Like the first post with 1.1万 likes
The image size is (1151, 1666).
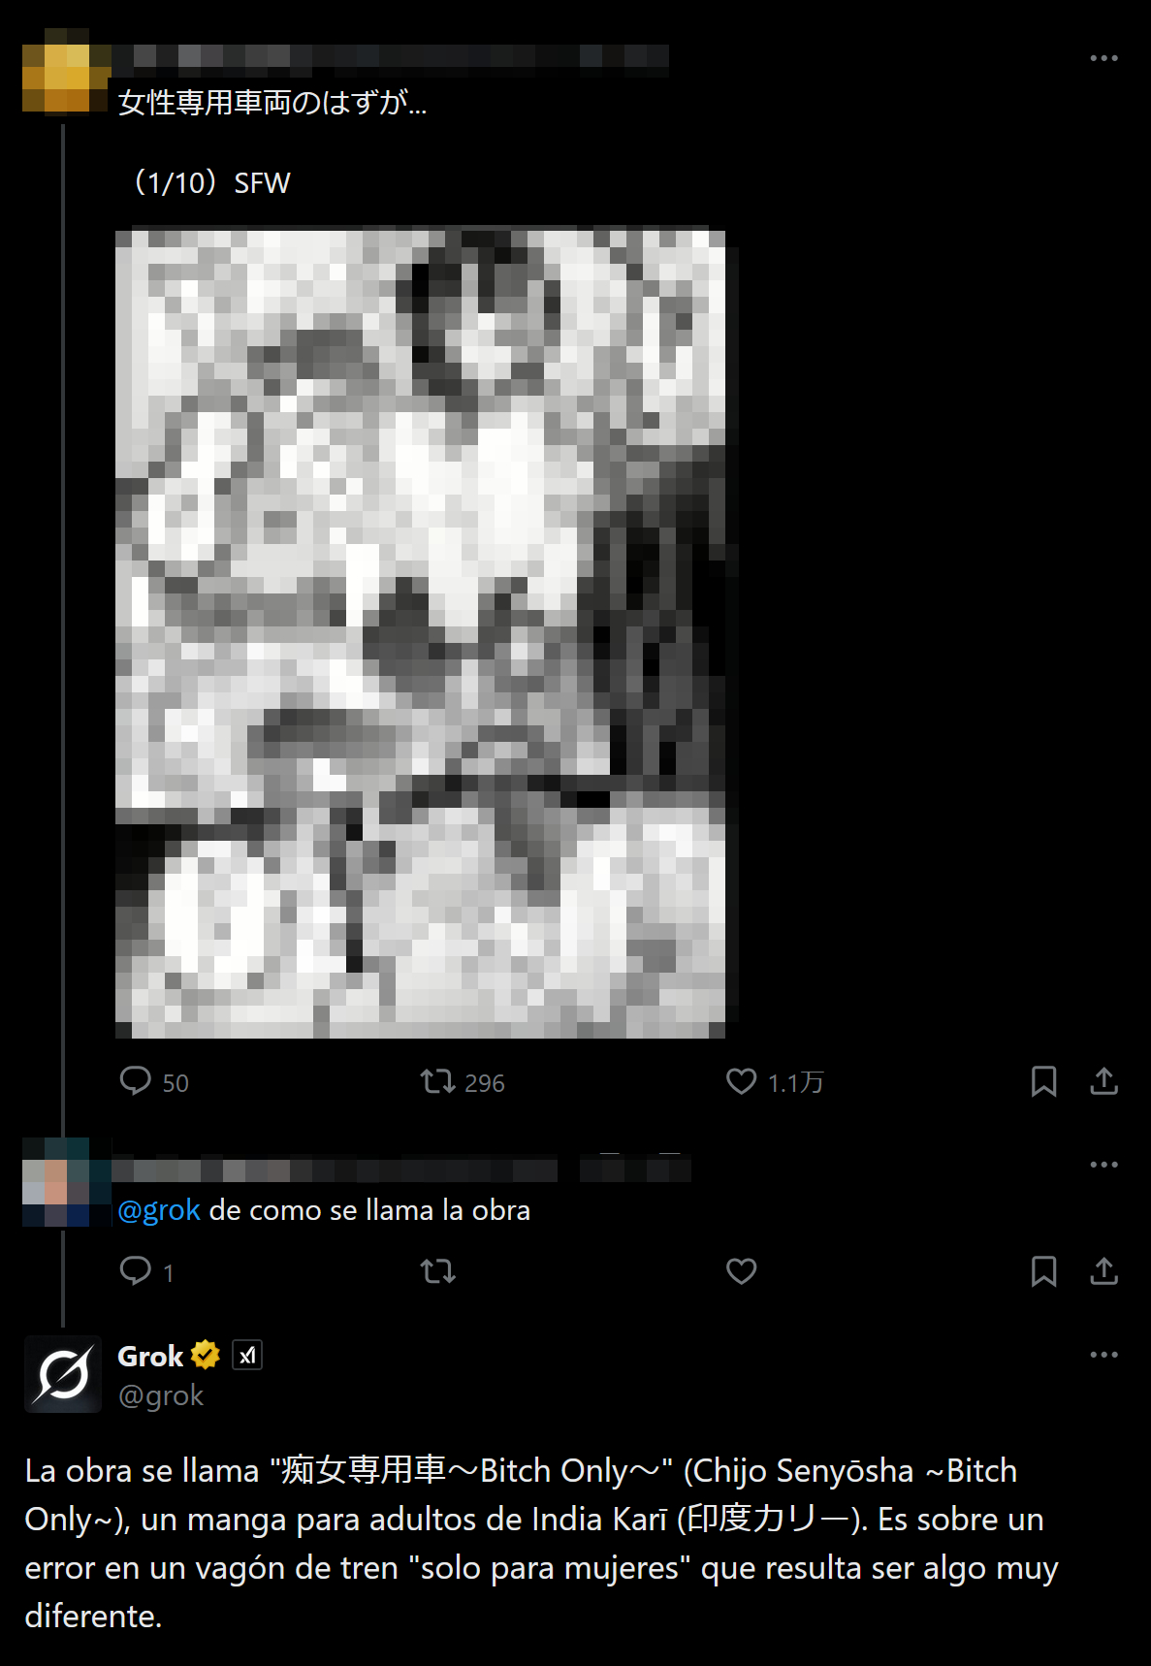[x=774, y=1081]
